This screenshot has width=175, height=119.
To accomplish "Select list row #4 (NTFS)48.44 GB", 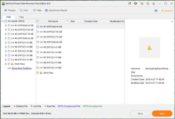I will tap(80, 42).
